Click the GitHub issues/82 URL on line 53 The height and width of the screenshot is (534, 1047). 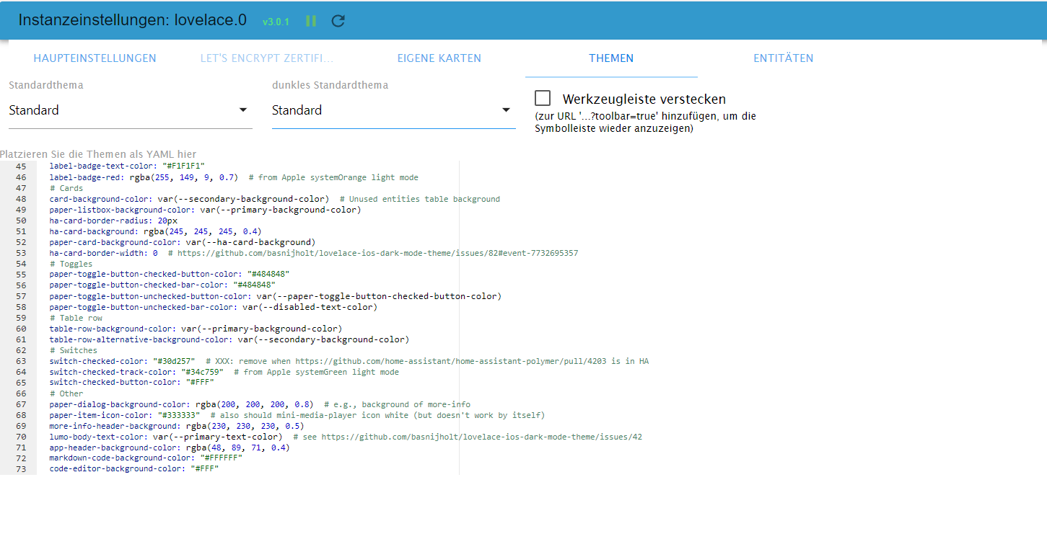point(375,253)
